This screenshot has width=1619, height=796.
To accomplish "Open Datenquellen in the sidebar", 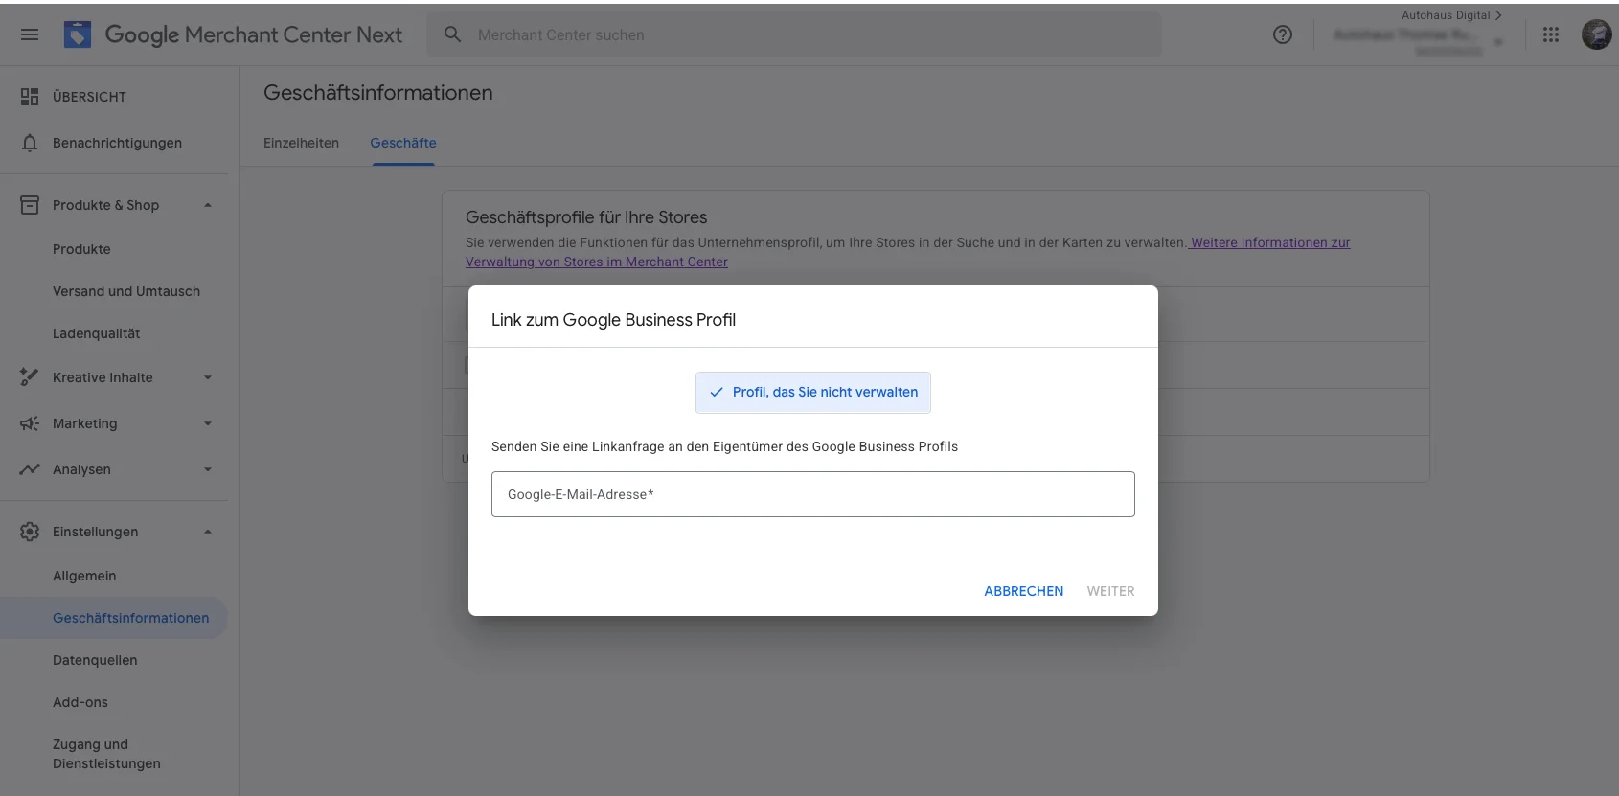I will click(95, 660).
